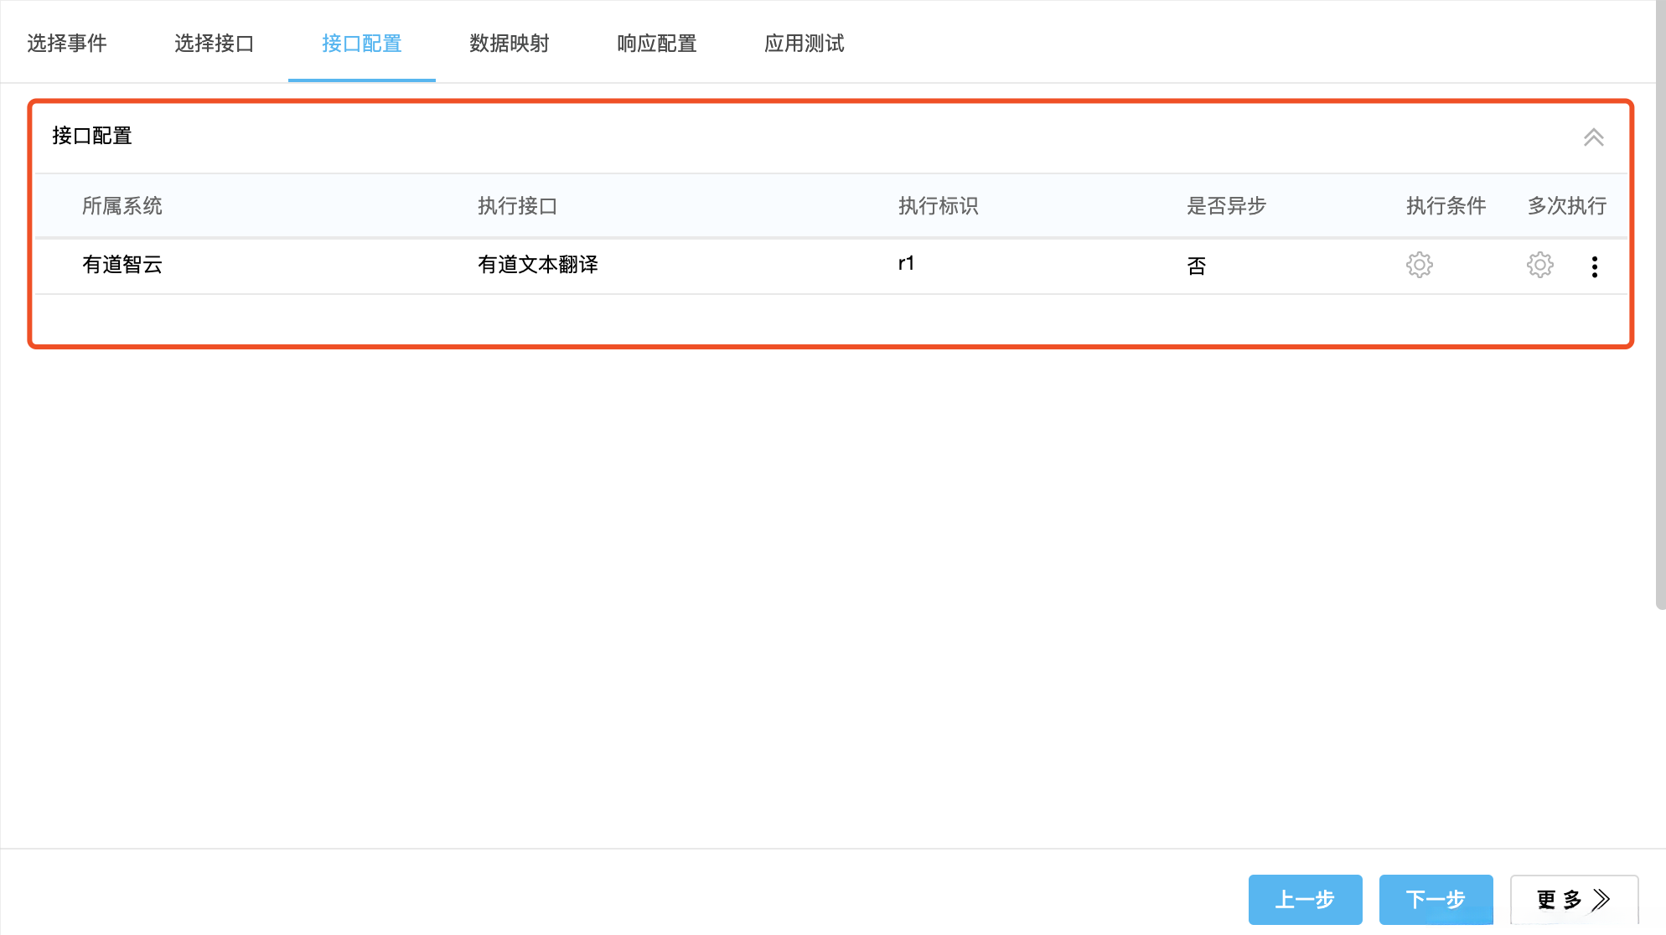This screenshot has height=935, width=1666.
Task: Click the 执行接口 column header
Action: pos(515,205)
